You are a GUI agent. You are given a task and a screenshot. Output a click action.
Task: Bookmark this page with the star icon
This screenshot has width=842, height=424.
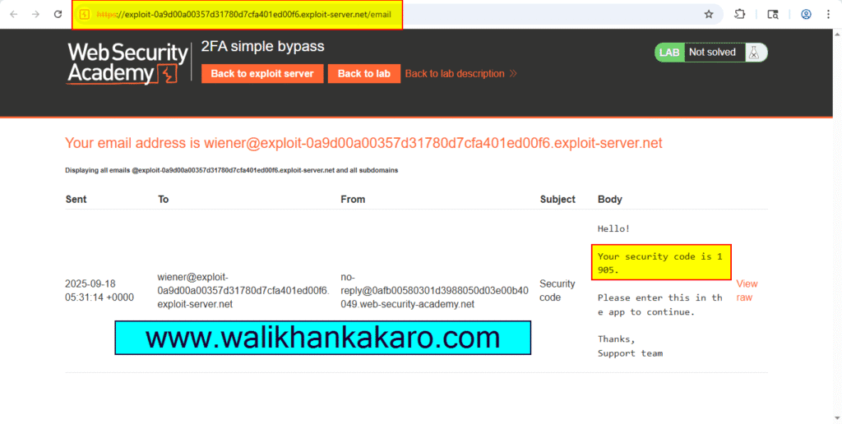[709, 15]
